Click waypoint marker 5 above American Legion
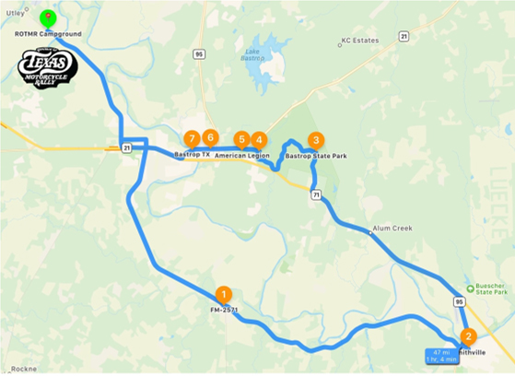 point(241,140)
